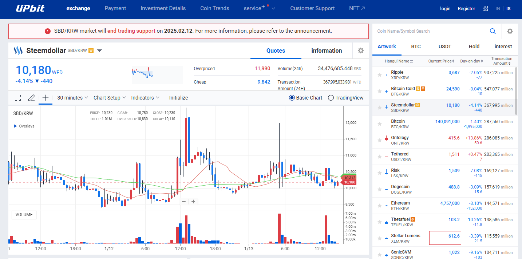The width and height of the screenshot is (522, 259).
Task: Select the USDT market tab
Action: click(445, 46)
